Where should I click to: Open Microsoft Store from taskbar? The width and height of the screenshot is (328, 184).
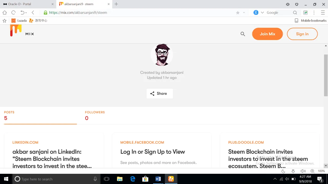[x=145, y=179]
